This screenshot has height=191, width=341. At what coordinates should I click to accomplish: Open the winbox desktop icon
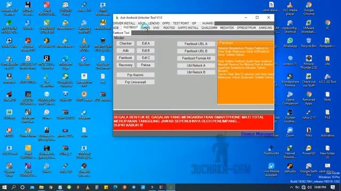(290, 60)
